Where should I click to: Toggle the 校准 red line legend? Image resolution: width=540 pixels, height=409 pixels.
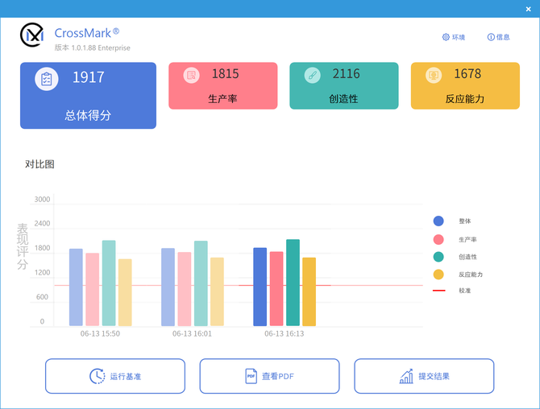(438, 291)
